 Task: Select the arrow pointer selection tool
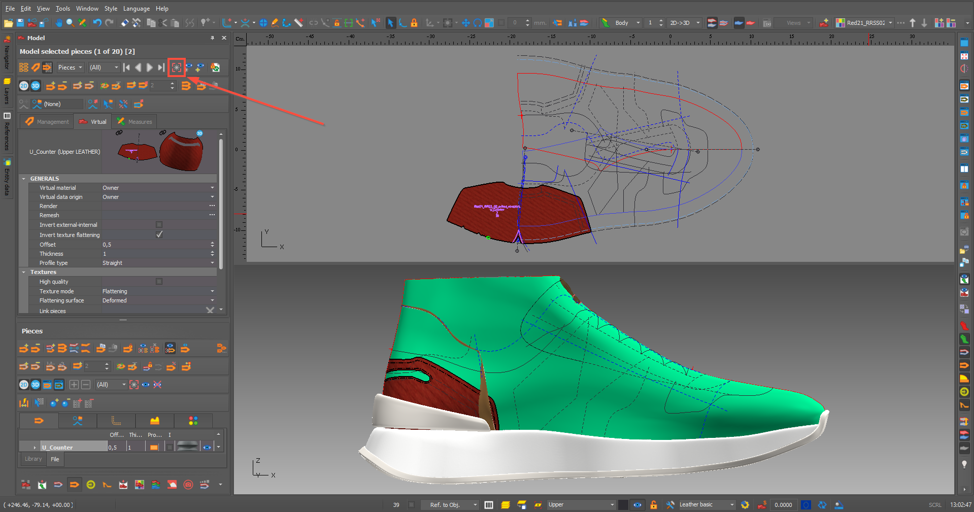(x=390, y=23)
